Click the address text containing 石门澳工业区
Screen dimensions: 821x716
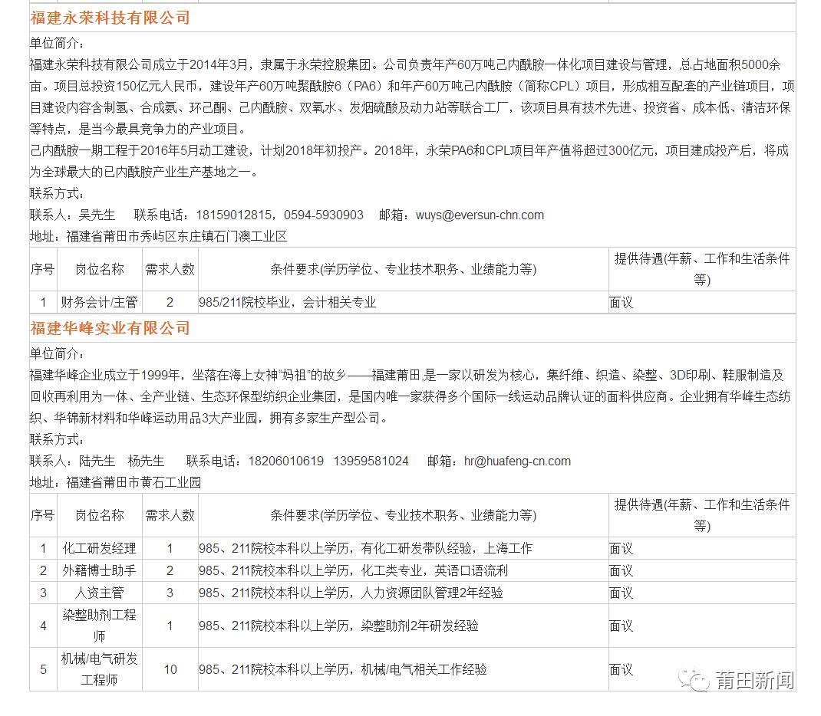tap(176, 236)
